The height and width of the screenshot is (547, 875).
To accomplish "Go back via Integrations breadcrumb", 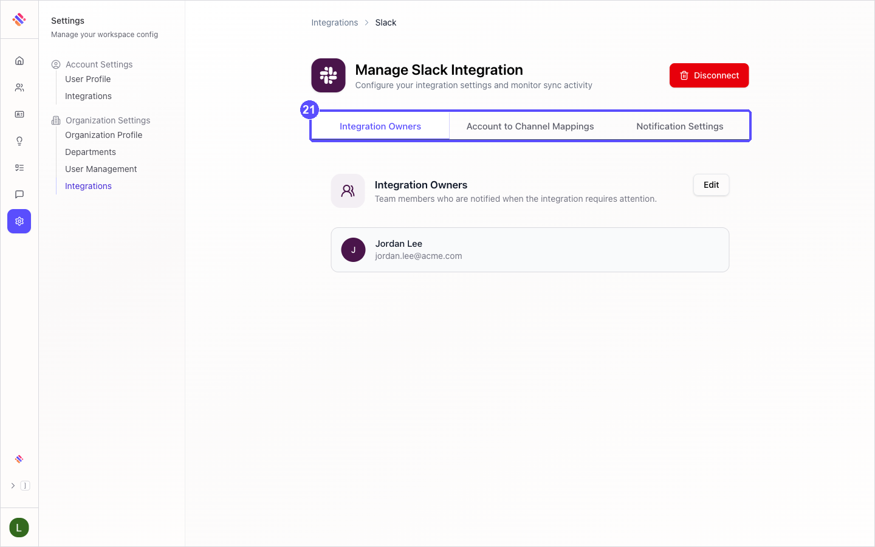I will click(x=335, y=22).
